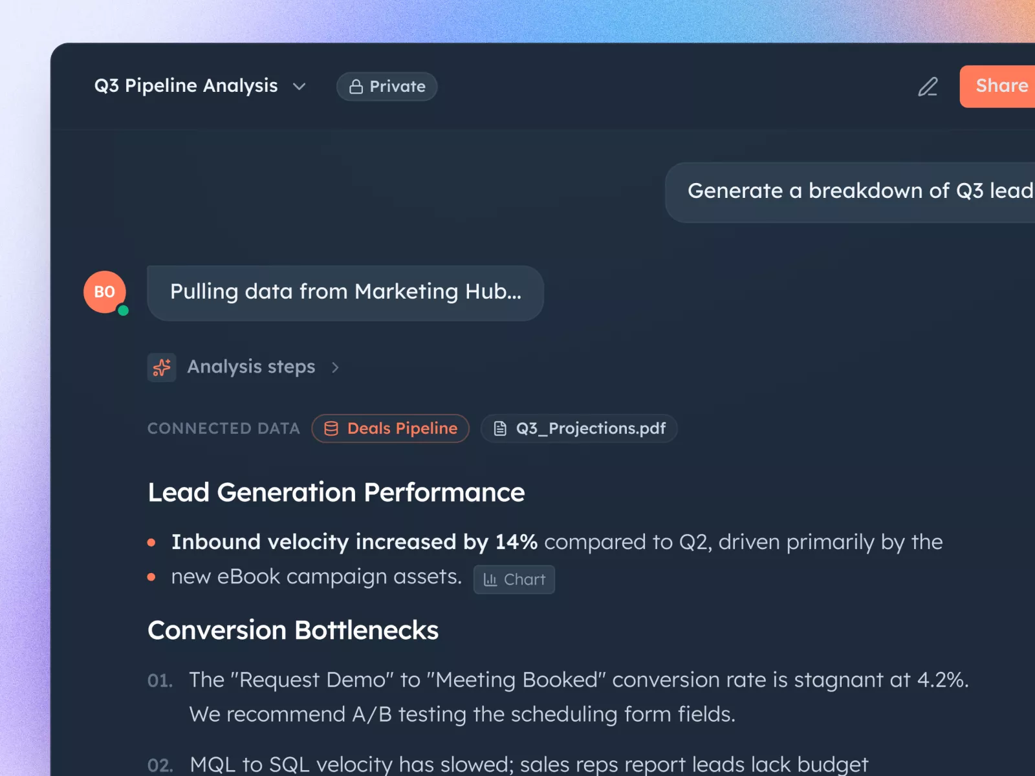This screenshot has height=776, width=1035.
Task: Click the lock icon in Private badge
Action: [x=356, y=87]
